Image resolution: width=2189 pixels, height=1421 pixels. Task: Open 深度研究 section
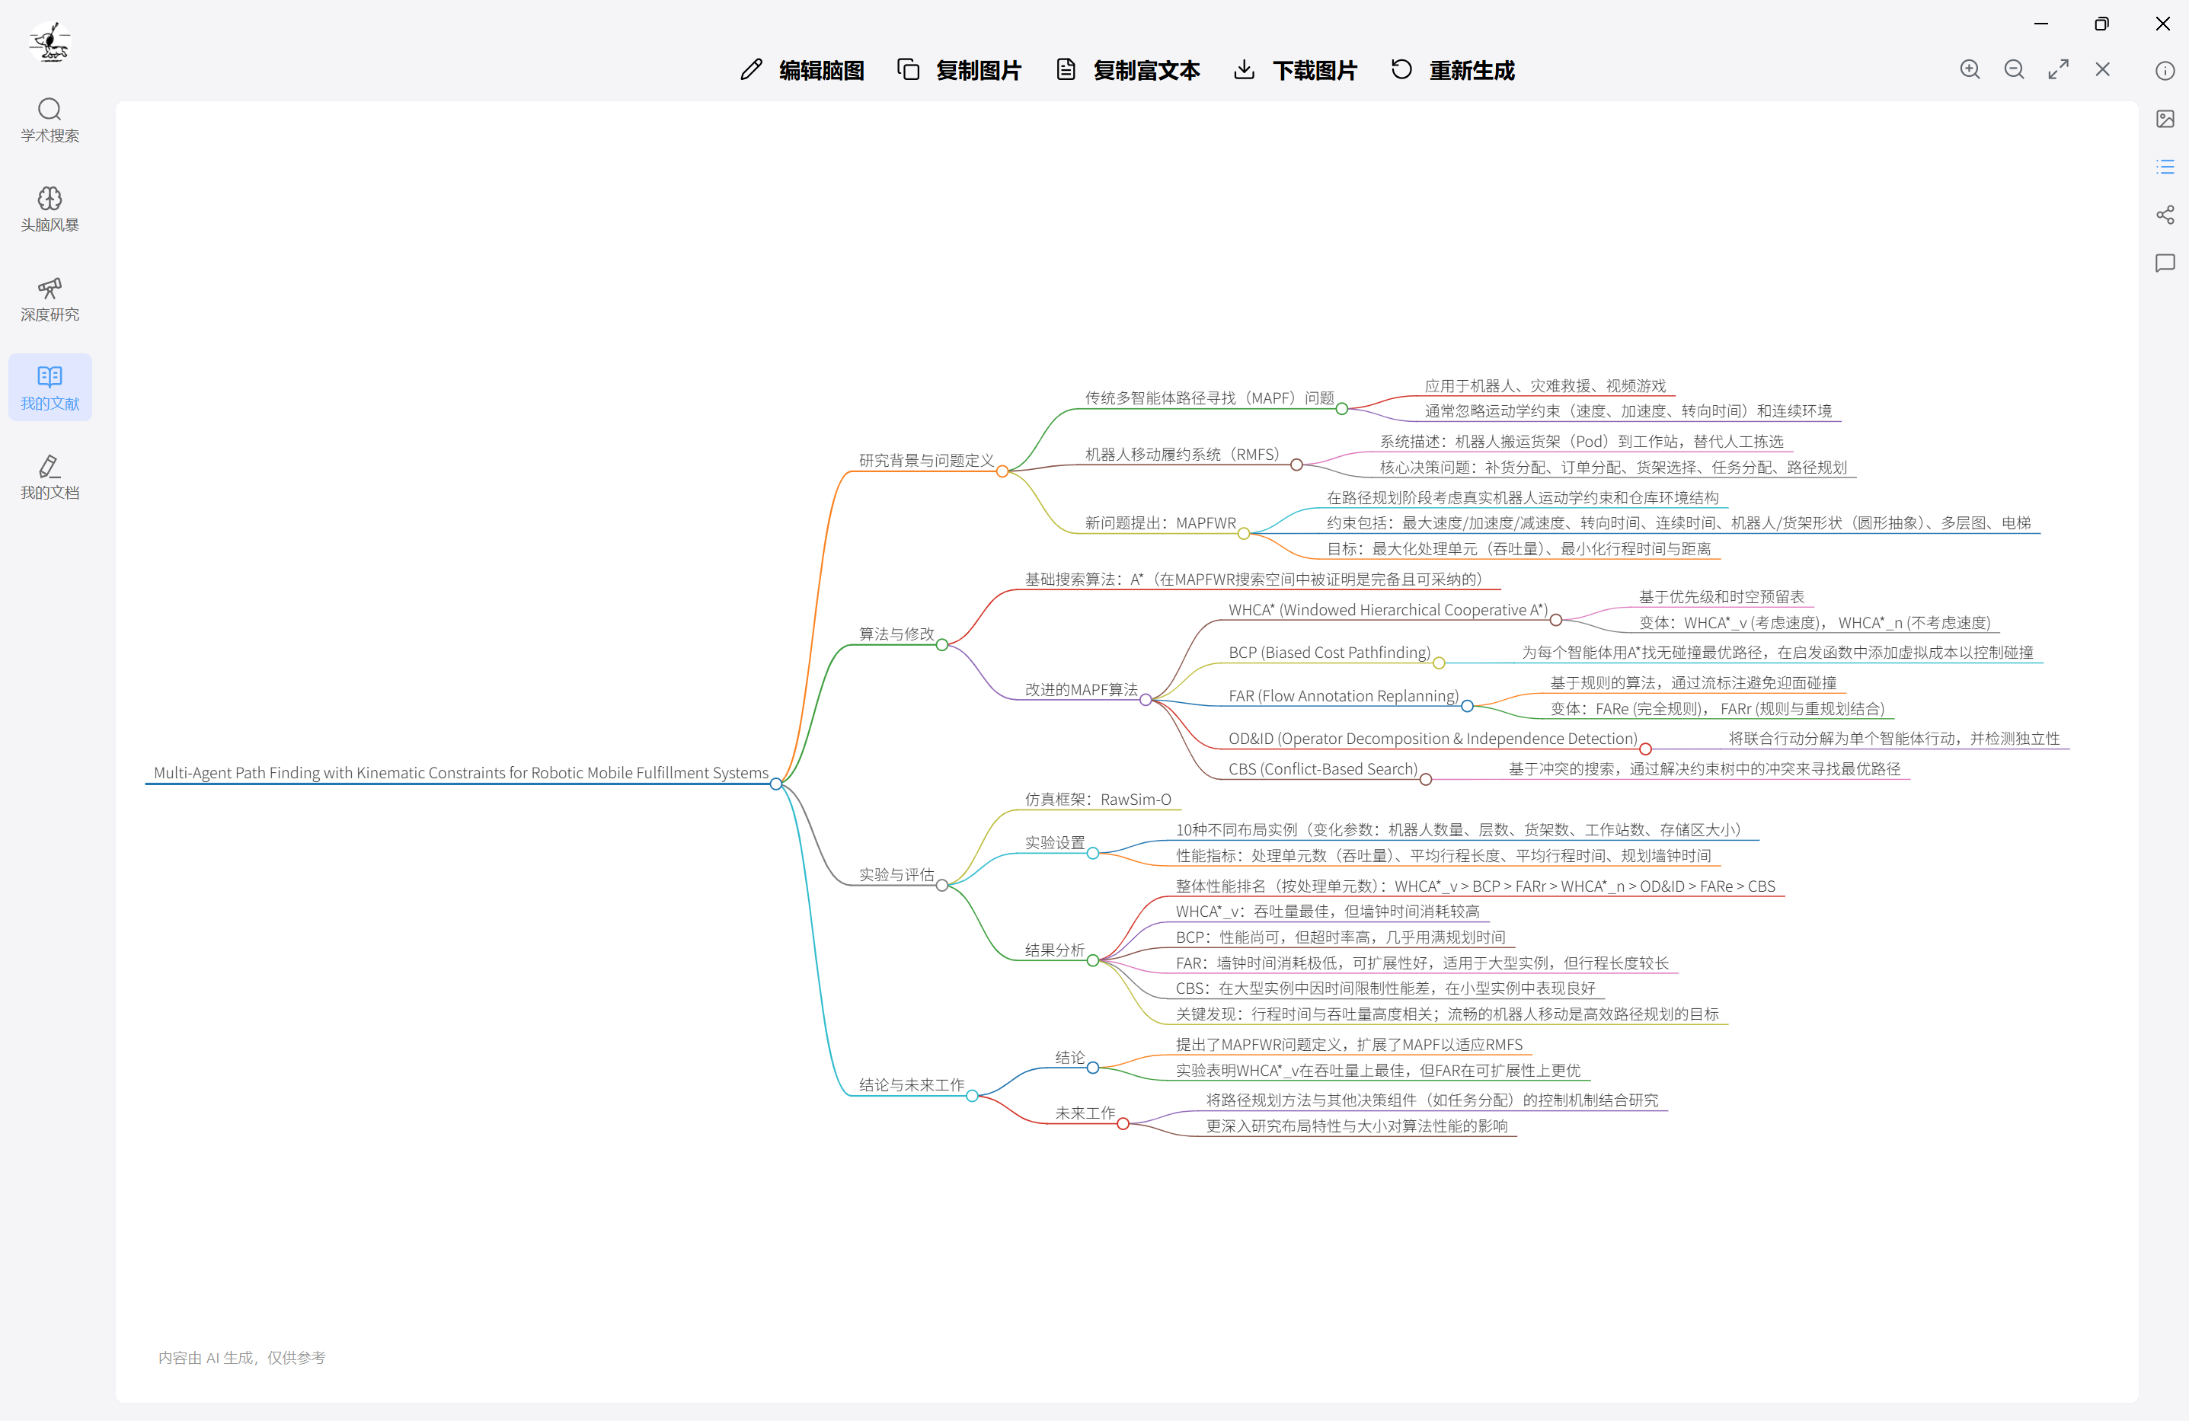pyautogui.click(x=50, y=299)
